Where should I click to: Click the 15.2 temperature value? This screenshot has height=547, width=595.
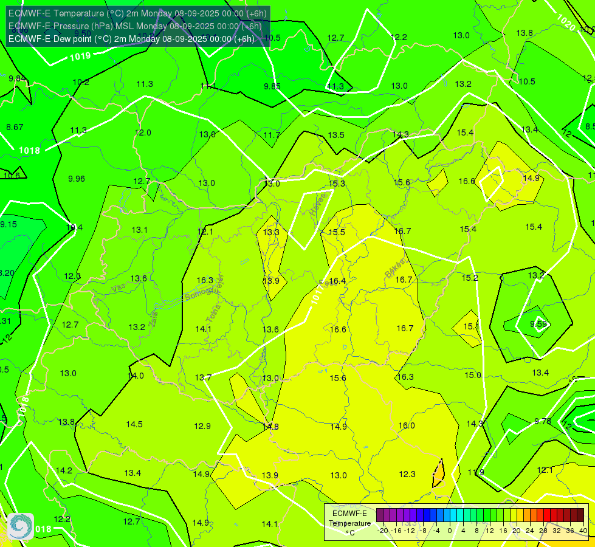coord(470,278)
